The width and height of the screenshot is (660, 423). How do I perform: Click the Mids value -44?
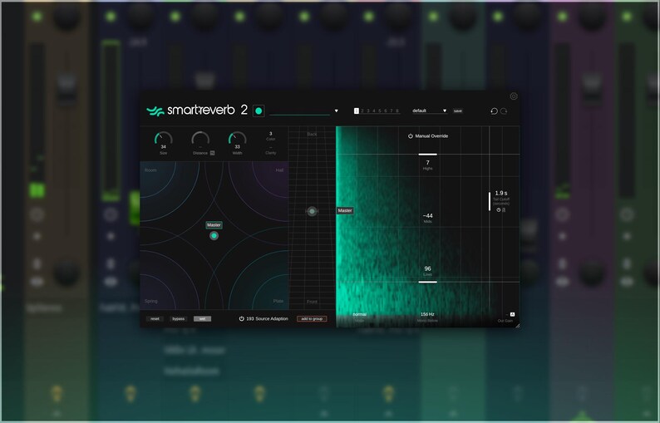(x=427, y=215)
